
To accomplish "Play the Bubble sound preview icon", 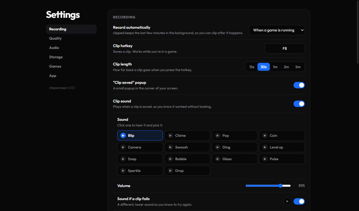I will (x=170, y=159).
